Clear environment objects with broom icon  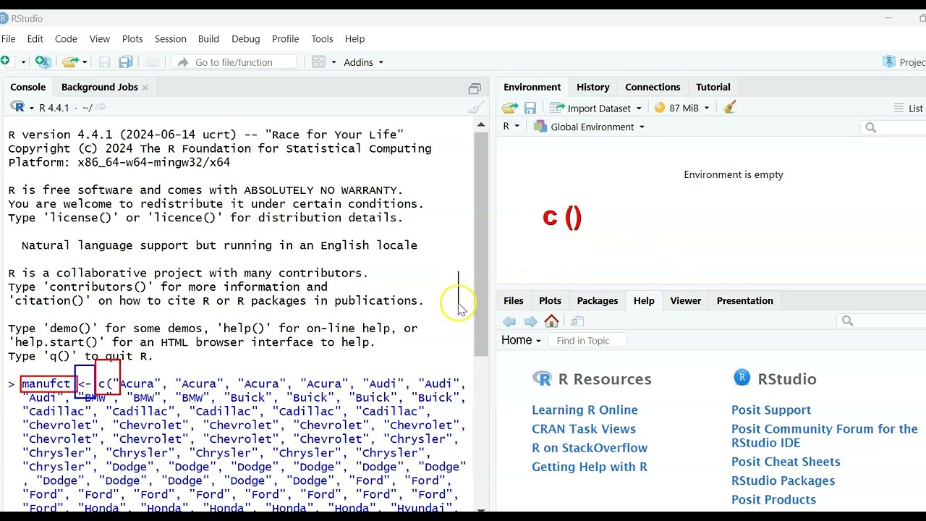729,108
